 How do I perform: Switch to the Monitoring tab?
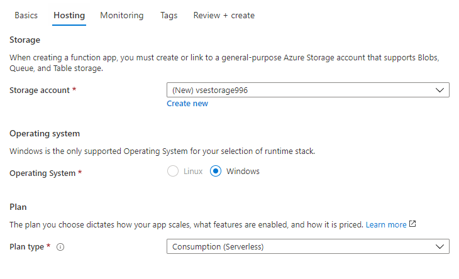point(122,15)
